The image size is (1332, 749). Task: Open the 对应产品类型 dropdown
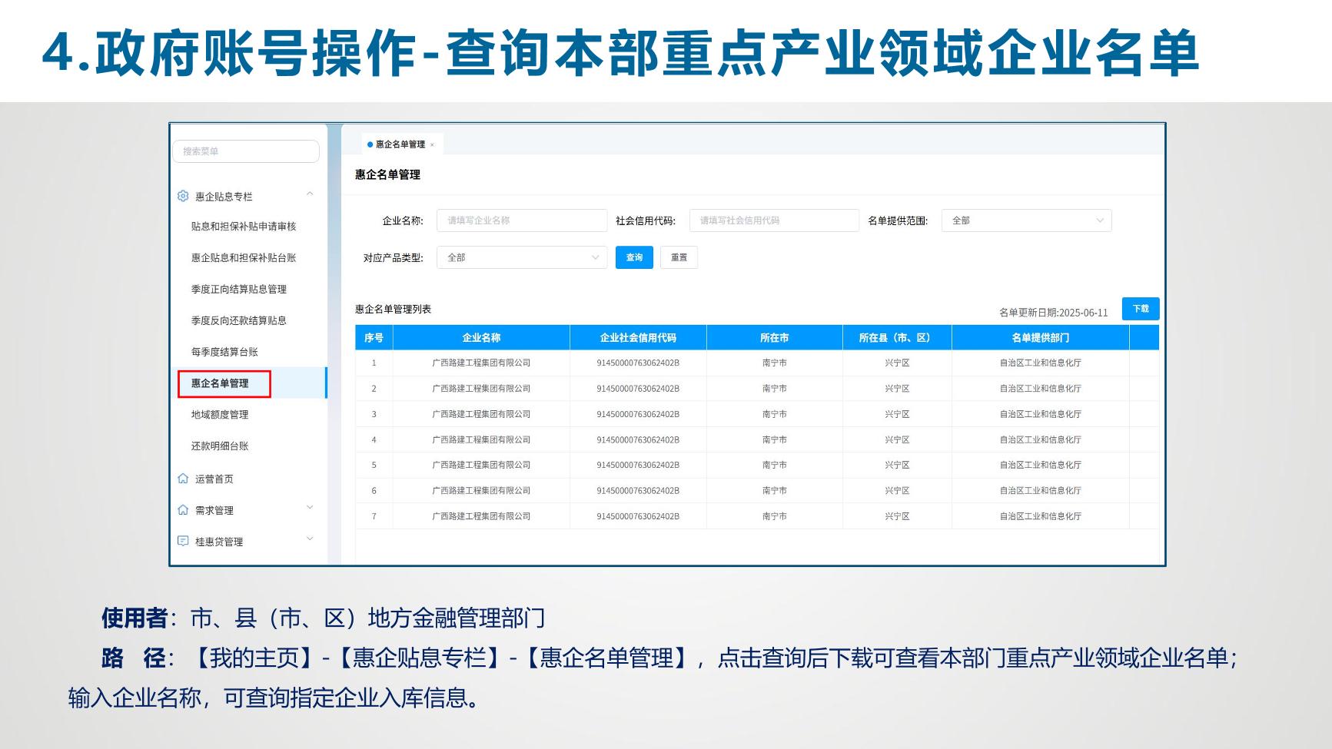pos(521,257)
